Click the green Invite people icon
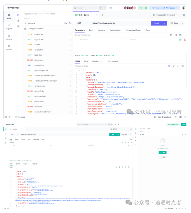Viewport: 191px width, 213px height. pyautogui.click(x=141, y=8)
